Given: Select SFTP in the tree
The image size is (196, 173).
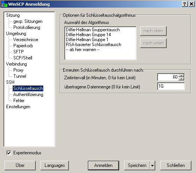Looking at the screenshot, I should click(x=19, y=52).
